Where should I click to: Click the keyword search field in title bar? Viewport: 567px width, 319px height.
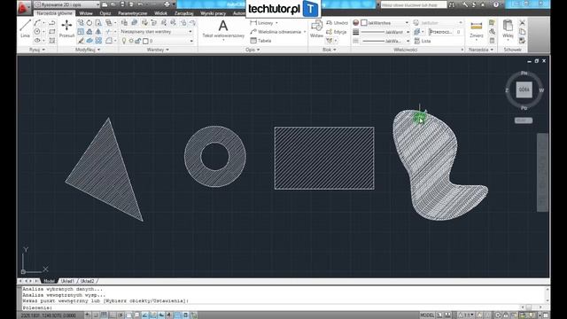[x=413, y=4]
